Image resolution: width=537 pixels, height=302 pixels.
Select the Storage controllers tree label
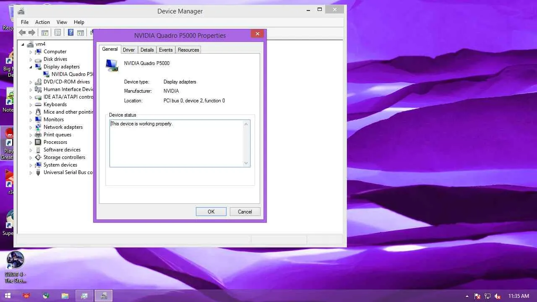pyautogui.click(x=64, y=157)
